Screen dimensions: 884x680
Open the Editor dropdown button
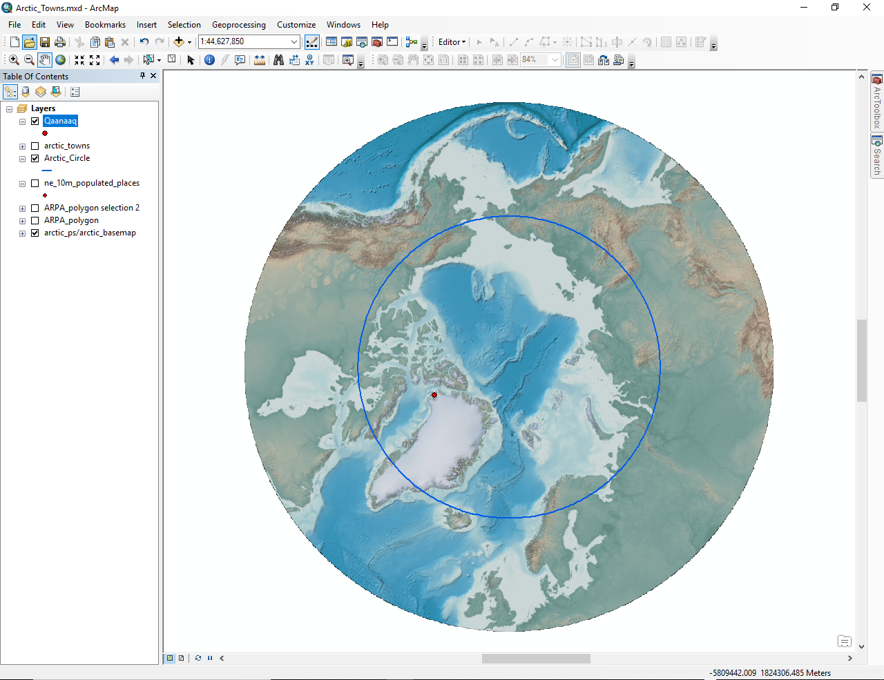452,42
